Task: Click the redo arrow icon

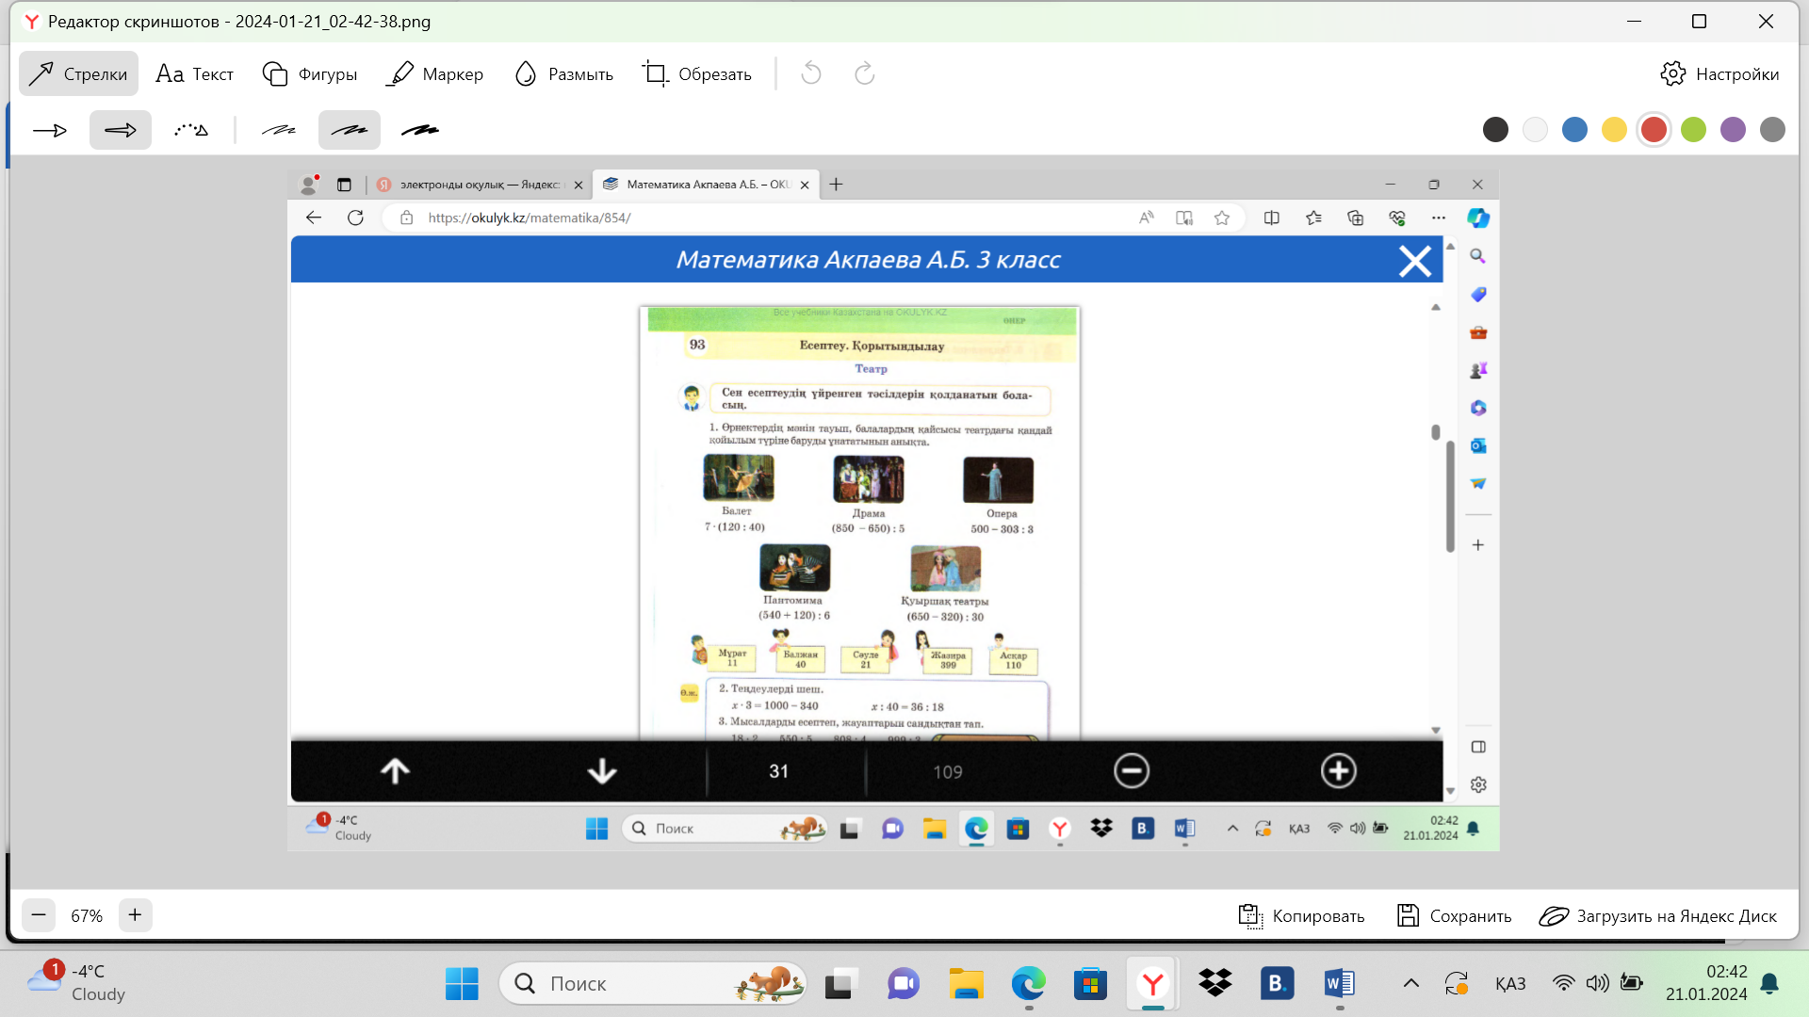Action: tap(864, 73)
